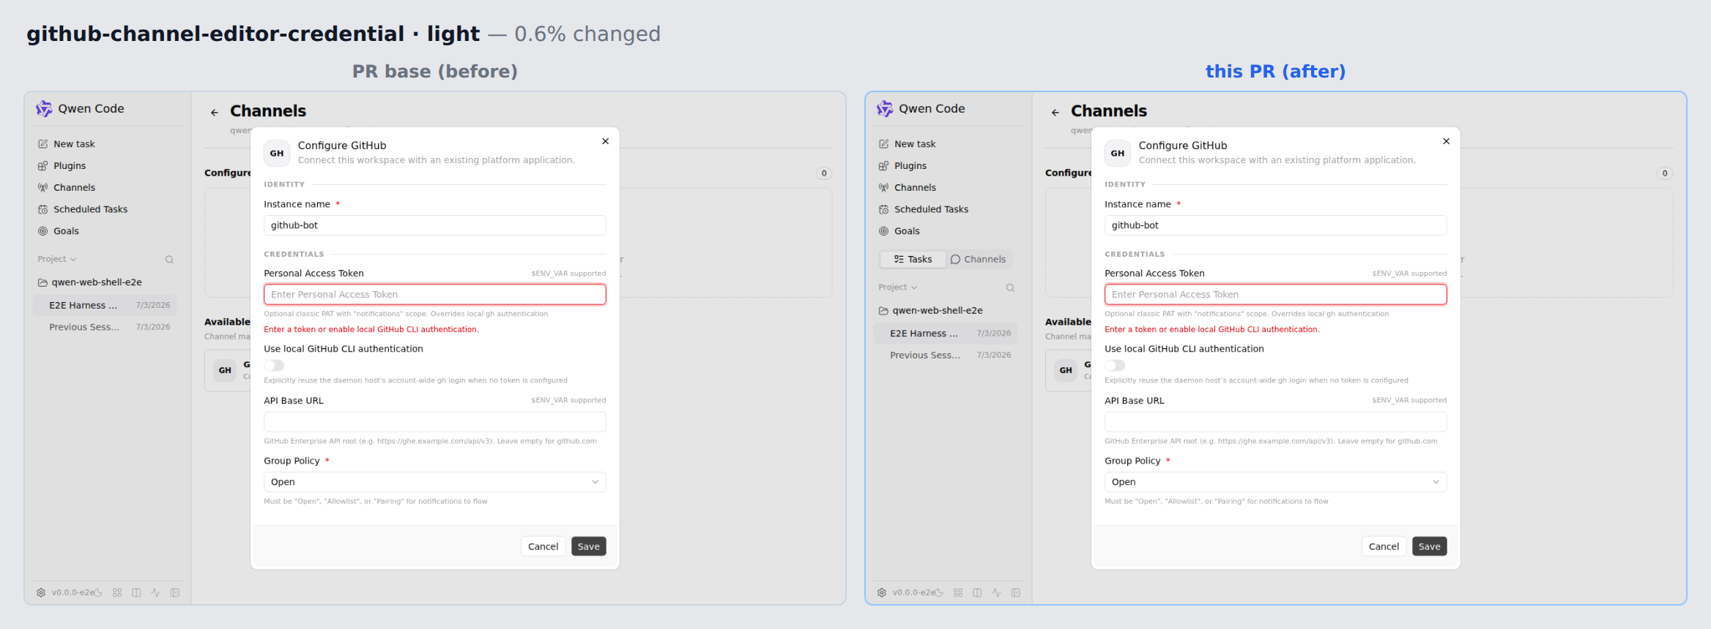Image resolution: width=1711 pixels, height=629 pixels.
Task: Click search icon in after panel sidebar
Action: [1010, 287]
